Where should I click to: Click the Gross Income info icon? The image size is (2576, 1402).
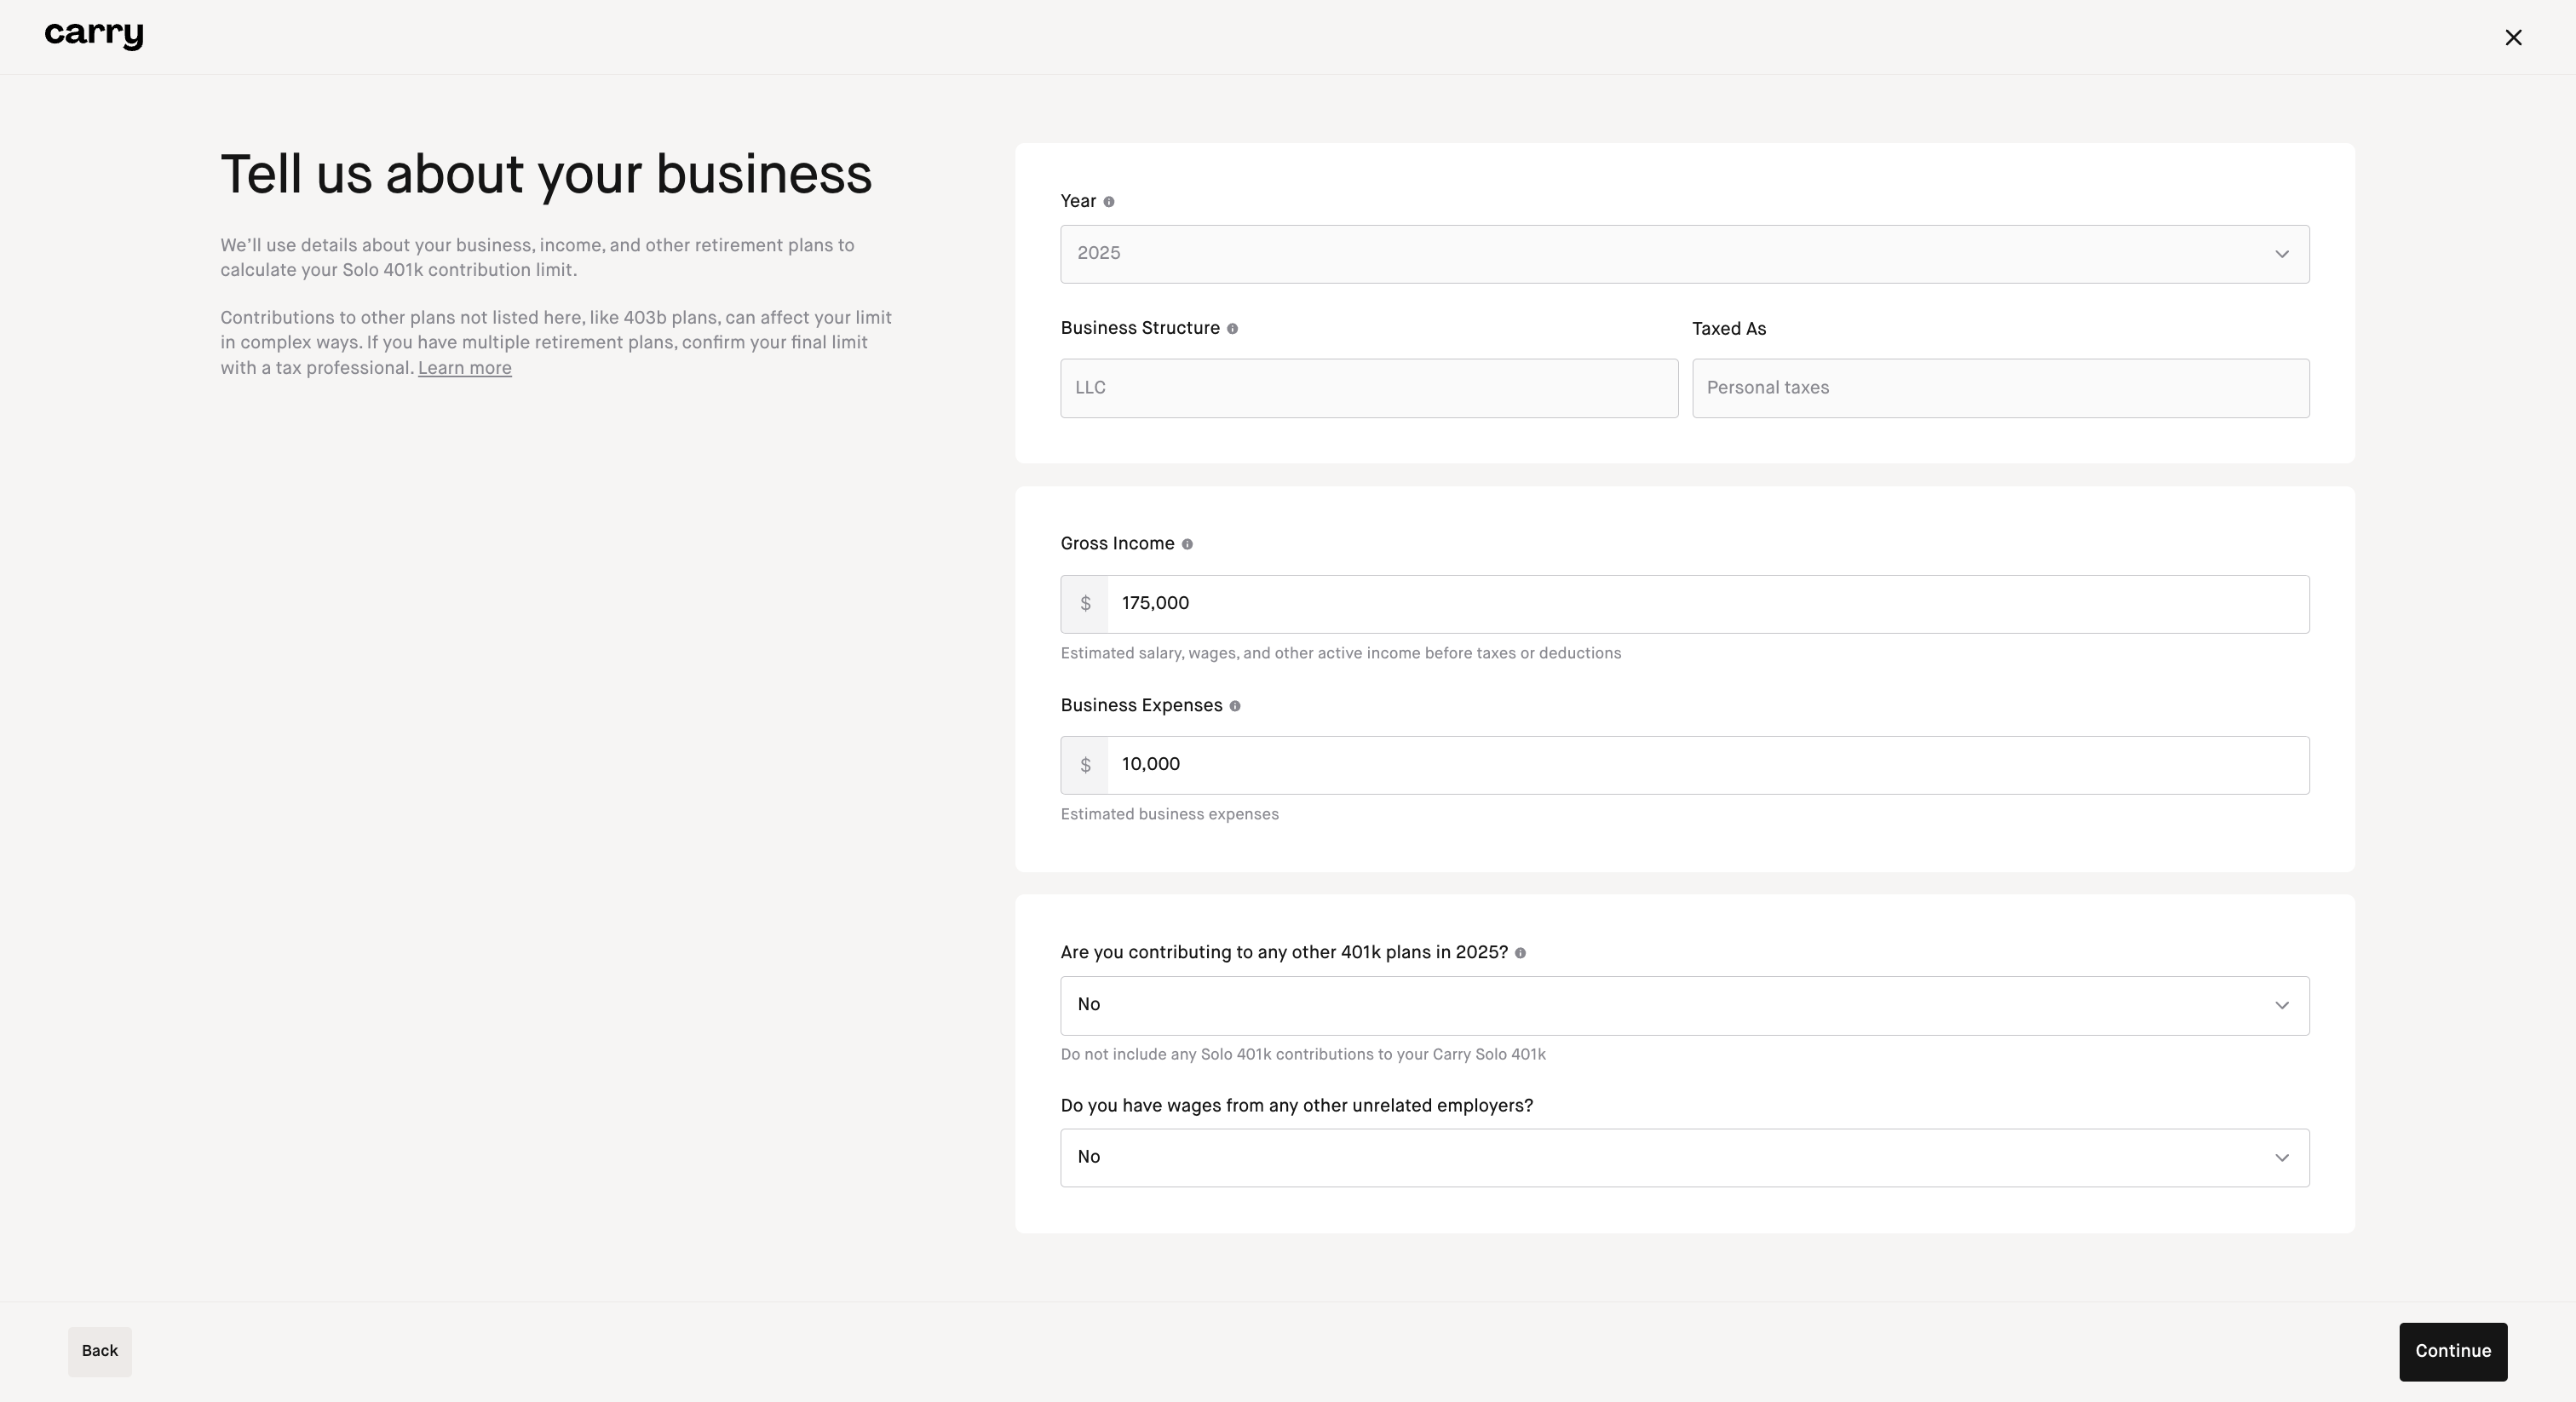click(x=1187, y=545)
